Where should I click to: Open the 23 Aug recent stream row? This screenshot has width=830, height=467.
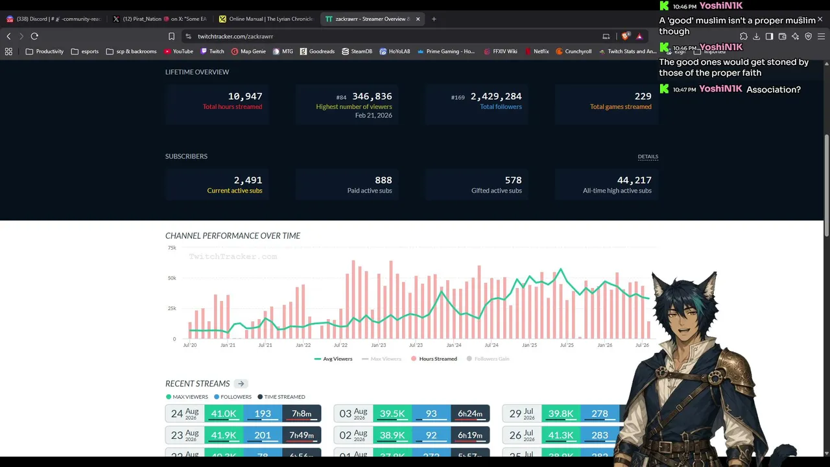click(x=243, y=435)
